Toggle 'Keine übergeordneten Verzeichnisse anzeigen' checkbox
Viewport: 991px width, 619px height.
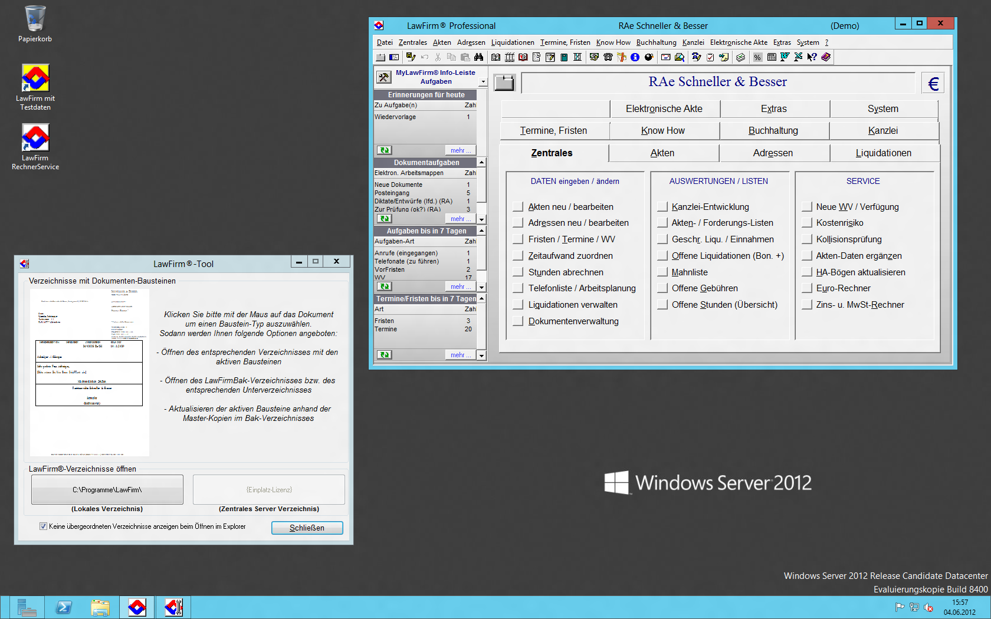coord(43,526)
